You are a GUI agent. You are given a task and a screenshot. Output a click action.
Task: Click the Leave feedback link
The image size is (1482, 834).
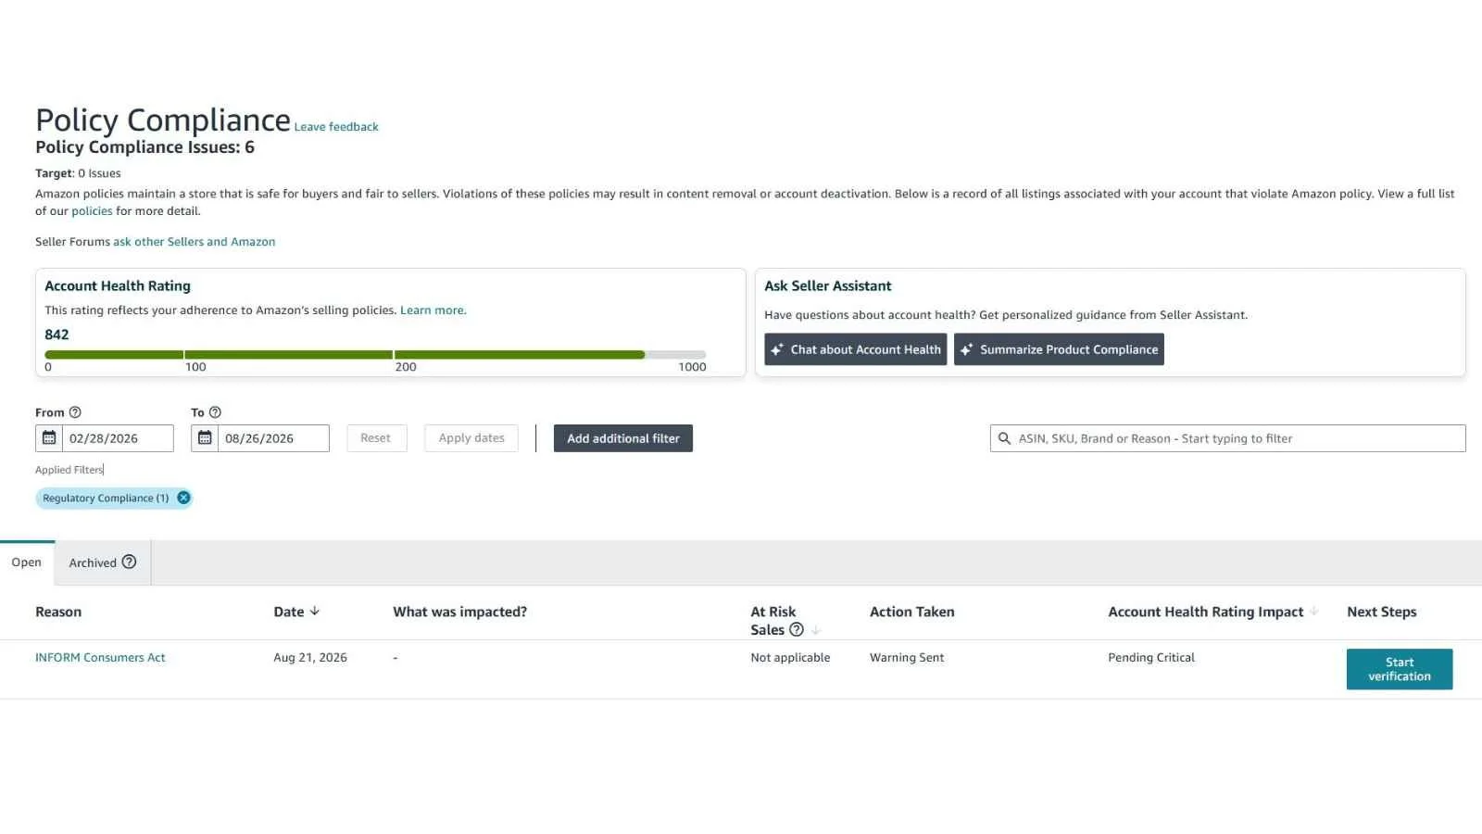(336, 127)
